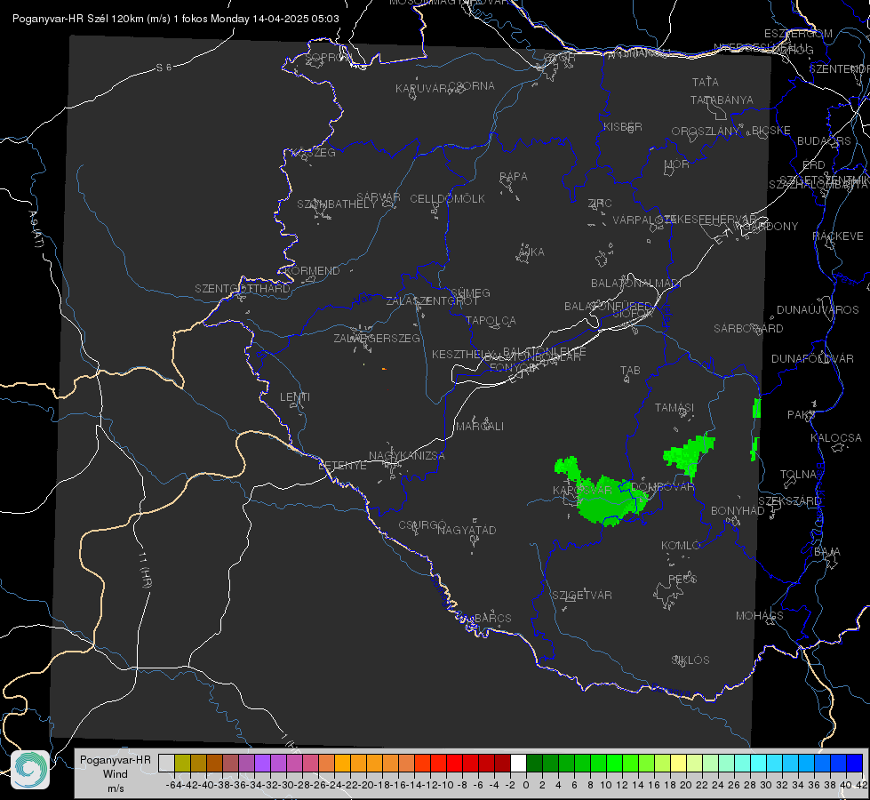Viewport: 870px width, 800px height.
Task: Select the MÓR town label
Action: coord(677,164)
